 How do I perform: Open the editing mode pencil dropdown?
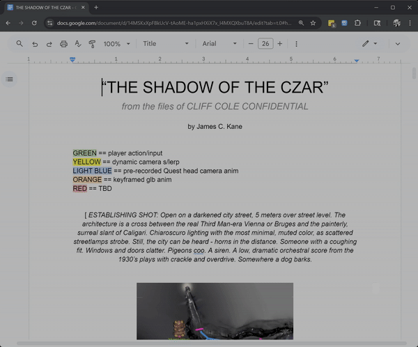pos(369,44)
